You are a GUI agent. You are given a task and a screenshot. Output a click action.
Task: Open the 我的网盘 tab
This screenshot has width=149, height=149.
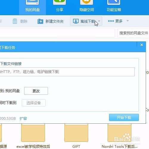click(x=32, y=7)
